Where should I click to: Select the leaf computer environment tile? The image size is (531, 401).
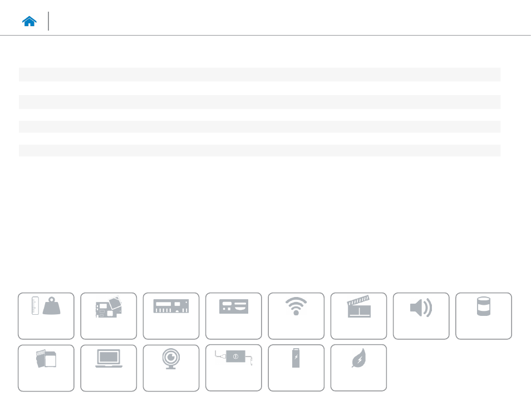pos(358,368)
